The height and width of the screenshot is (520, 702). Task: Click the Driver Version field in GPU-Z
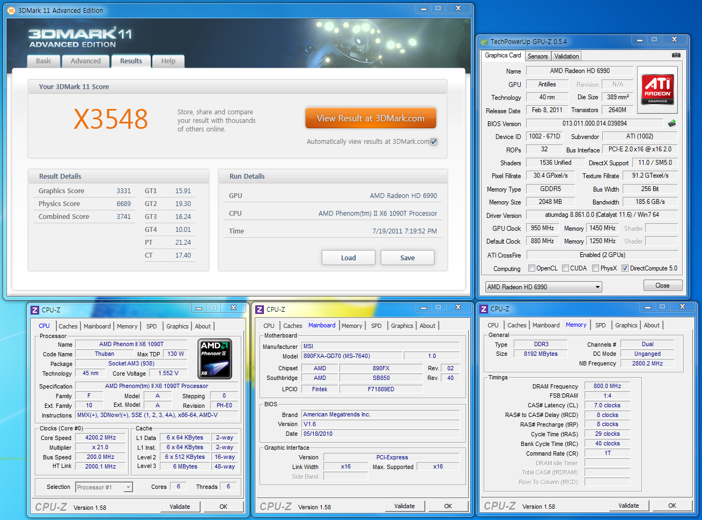coord(602,215)
